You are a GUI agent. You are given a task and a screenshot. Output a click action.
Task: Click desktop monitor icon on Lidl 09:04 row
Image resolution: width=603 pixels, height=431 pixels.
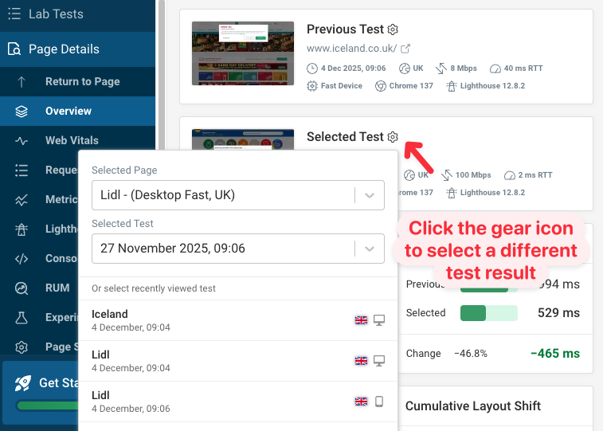pyautogui.click(x=379, y=361)
